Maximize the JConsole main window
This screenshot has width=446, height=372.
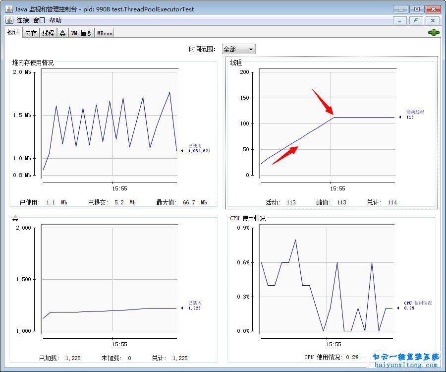(417, 9)
